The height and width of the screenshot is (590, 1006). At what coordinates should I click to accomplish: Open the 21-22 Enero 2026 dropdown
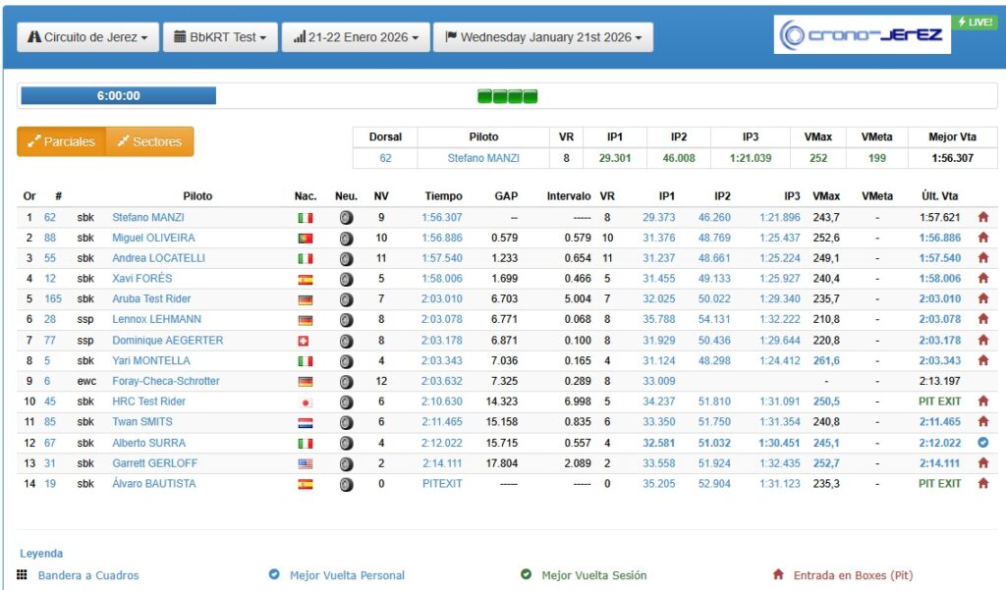[x=355, y=37]
